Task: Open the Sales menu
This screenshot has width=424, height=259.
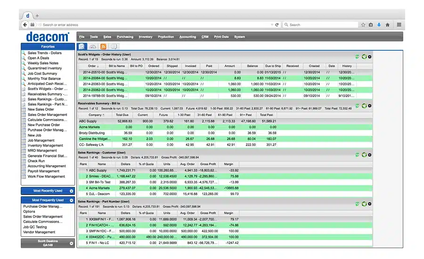Action: click(x=107, y=37)
